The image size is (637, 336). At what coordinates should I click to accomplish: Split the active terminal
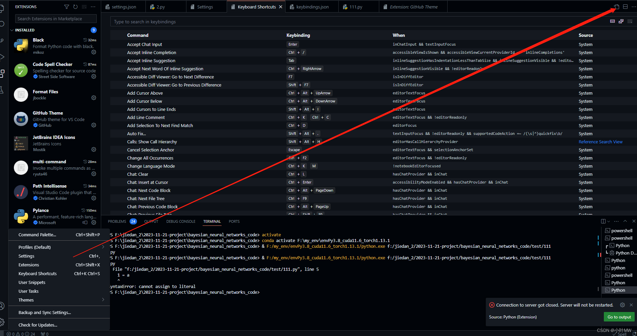[x=603, y=221]
